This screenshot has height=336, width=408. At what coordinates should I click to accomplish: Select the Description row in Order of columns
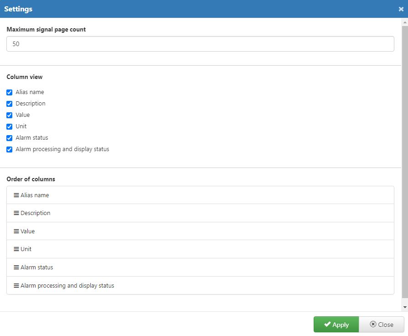coord(200,213)
